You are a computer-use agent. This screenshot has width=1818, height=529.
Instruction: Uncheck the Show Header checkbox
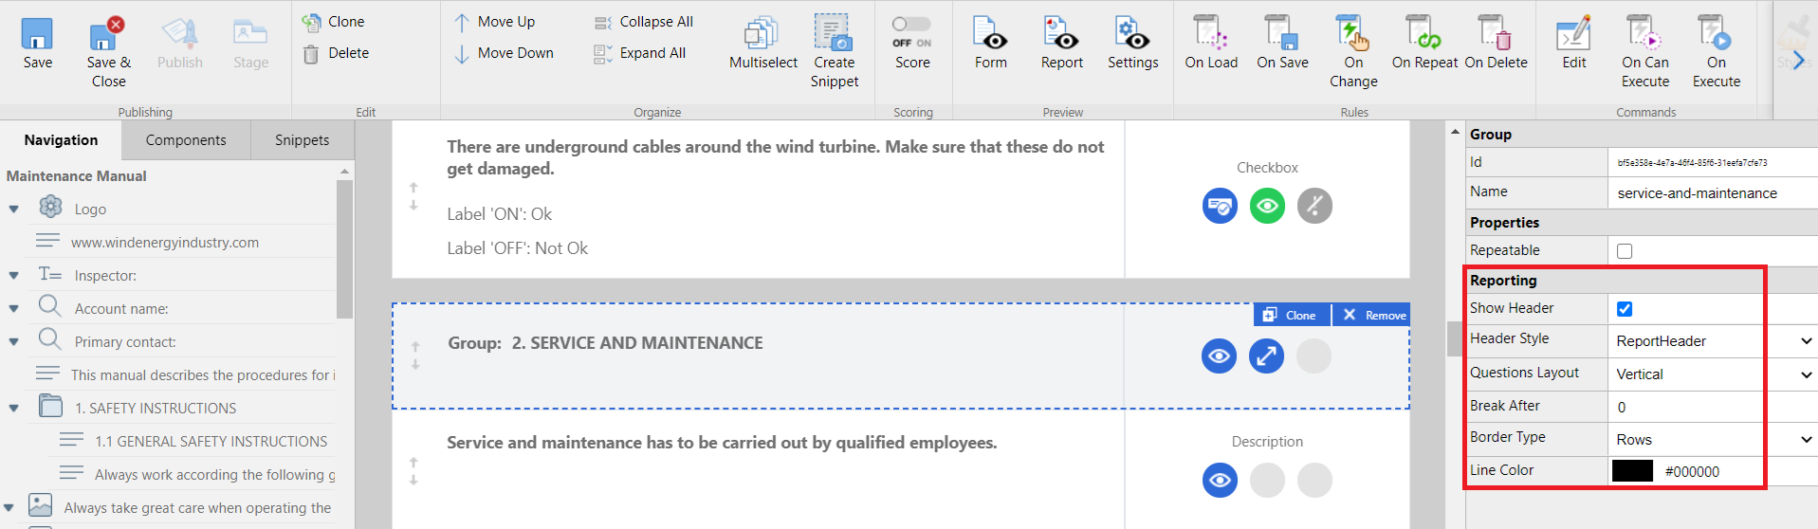(x=1625, y=309)
